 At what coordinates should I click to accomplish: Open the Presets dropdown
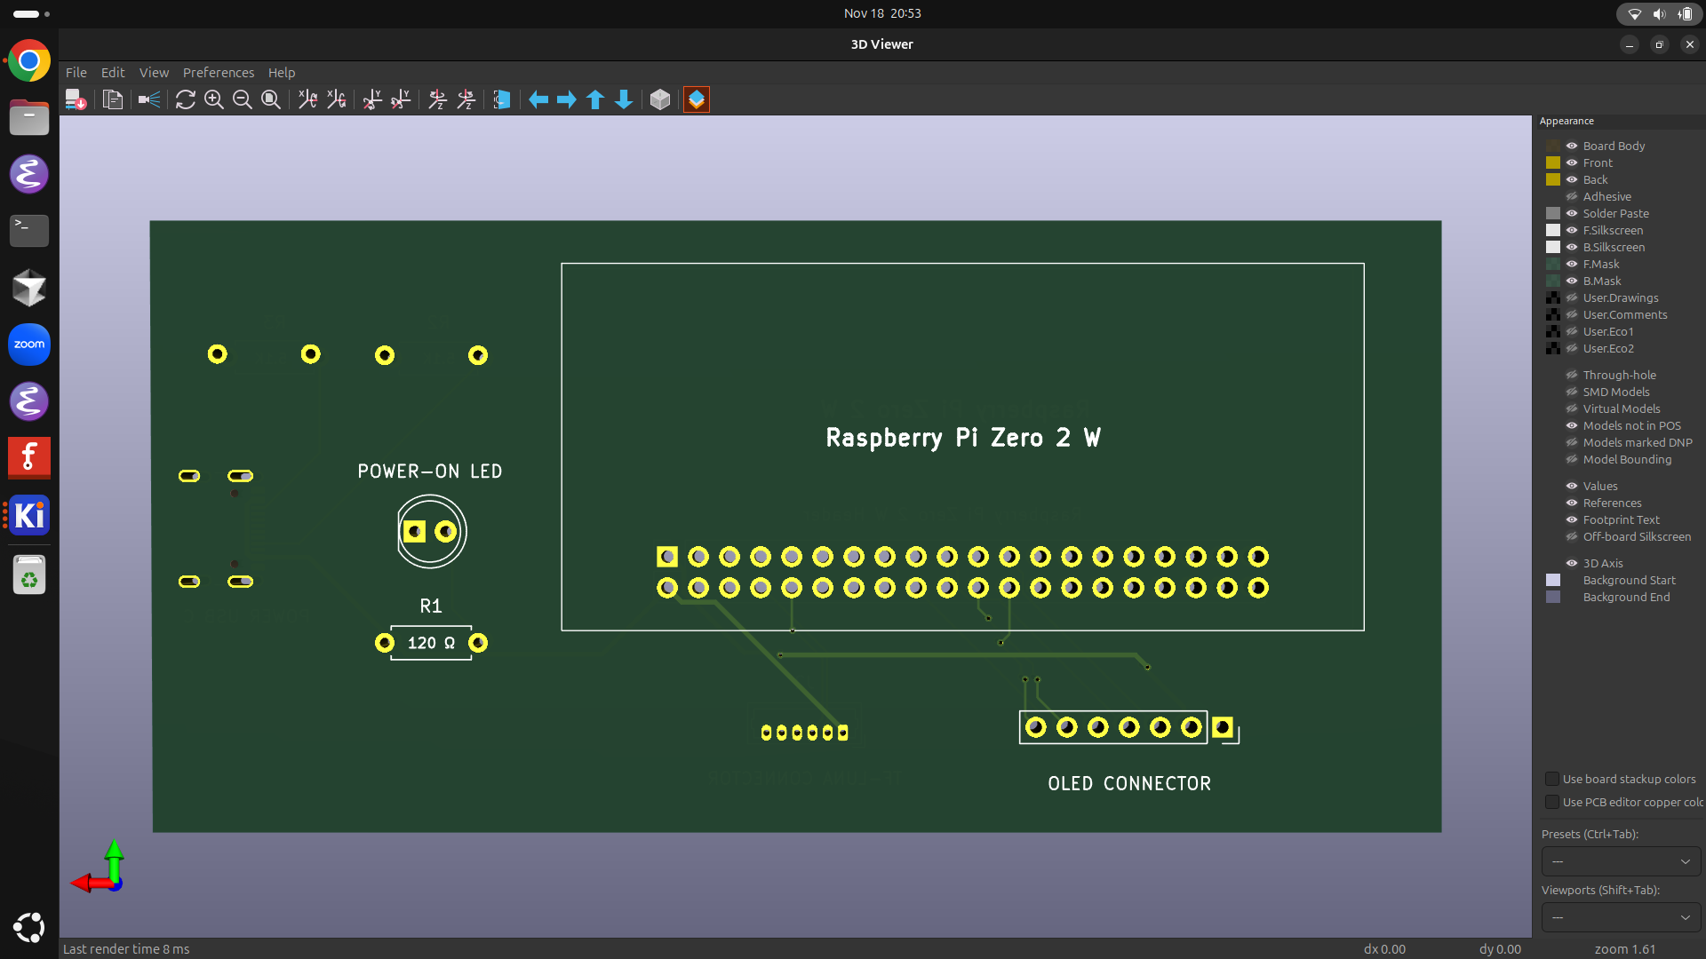(1621, 861)
